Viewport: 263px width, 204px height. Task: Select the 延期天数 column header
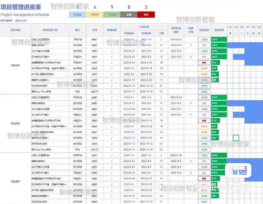pyautogui.click(x=191, y=30)
